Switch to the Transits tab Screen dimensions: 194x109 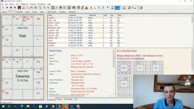click(35, 12)
